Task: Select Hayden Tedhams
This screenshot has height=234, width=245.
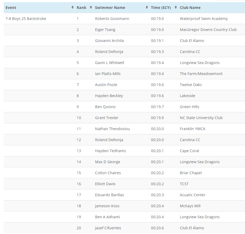Action: tap(110, 151)
